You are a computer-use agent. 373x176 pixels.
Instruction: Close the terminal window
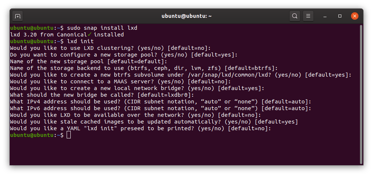(354, 16)
